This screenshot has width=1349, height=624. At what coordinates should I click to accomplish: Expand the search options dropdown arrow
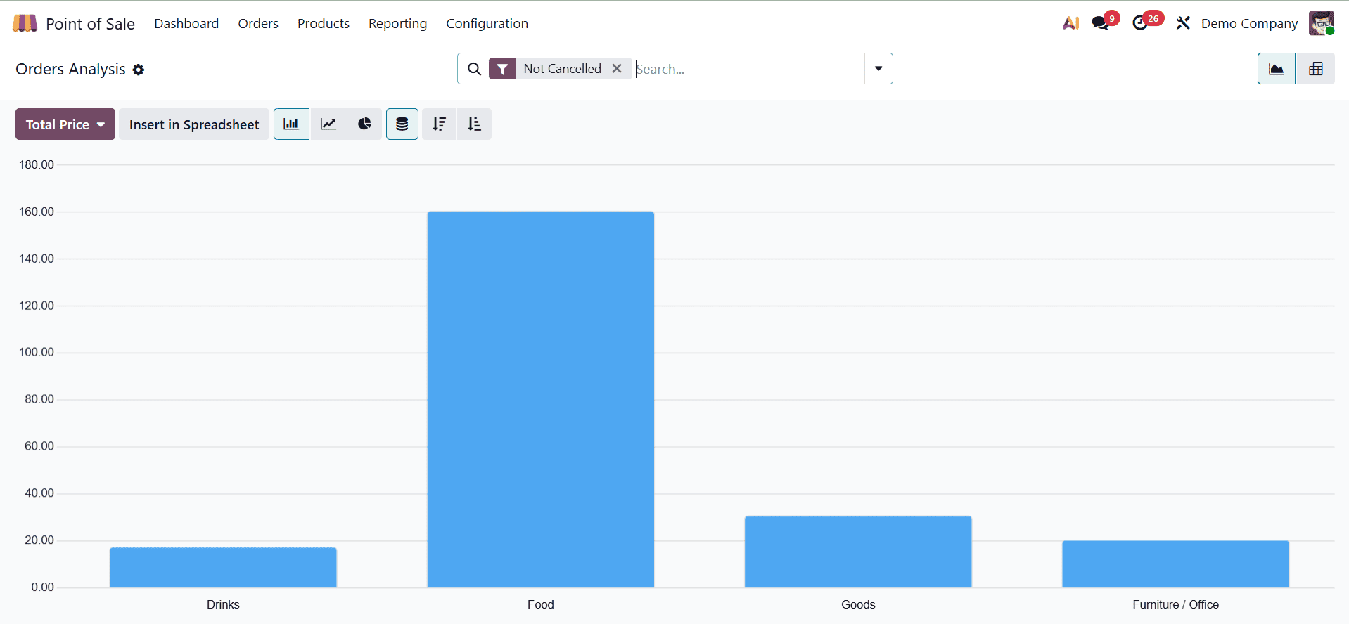tap(878, 69)
